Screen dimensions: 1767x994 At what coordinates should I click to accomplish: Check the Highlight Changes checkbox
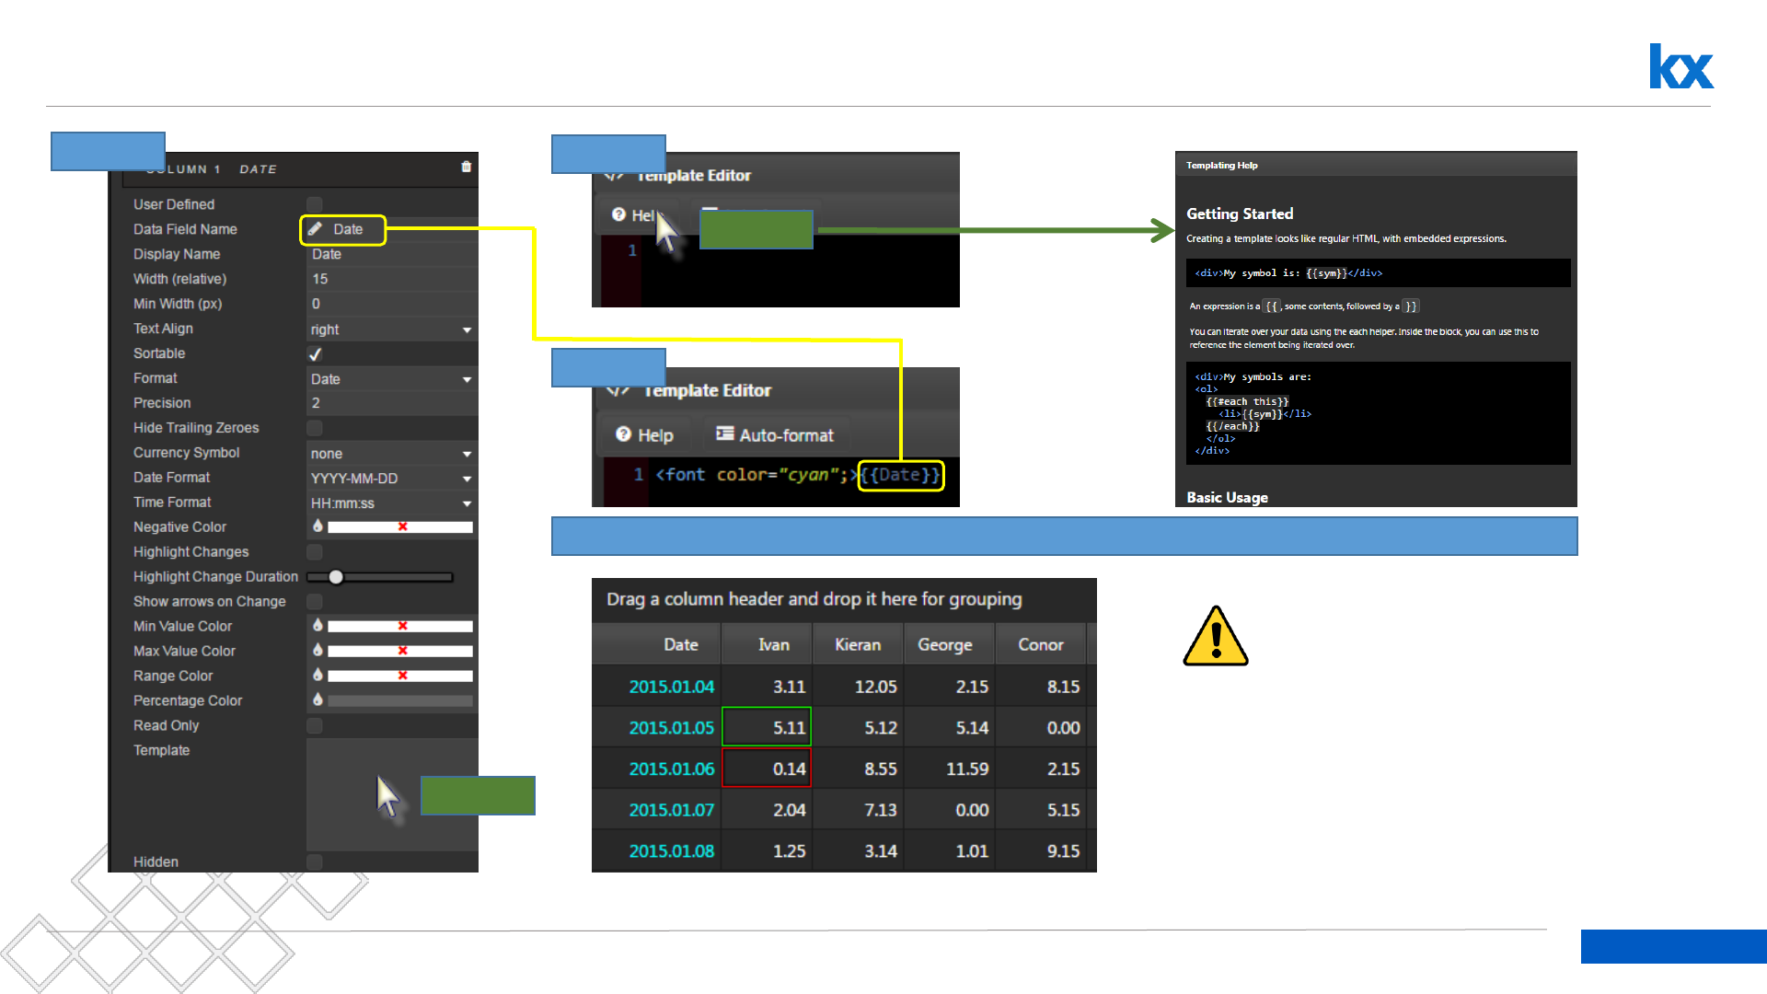pos(315,552)
